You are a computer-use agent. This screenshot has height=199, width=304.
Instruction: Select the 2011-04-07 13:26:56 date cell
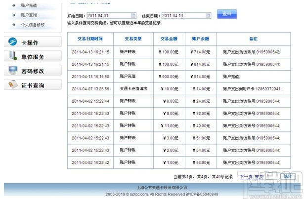pyautogui.click(x=90, y=89)
